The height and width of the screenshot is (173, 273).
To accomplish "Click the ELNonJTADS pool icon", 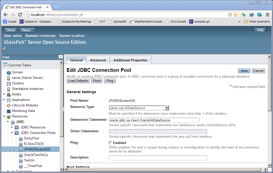I will [x=21, y=144].
